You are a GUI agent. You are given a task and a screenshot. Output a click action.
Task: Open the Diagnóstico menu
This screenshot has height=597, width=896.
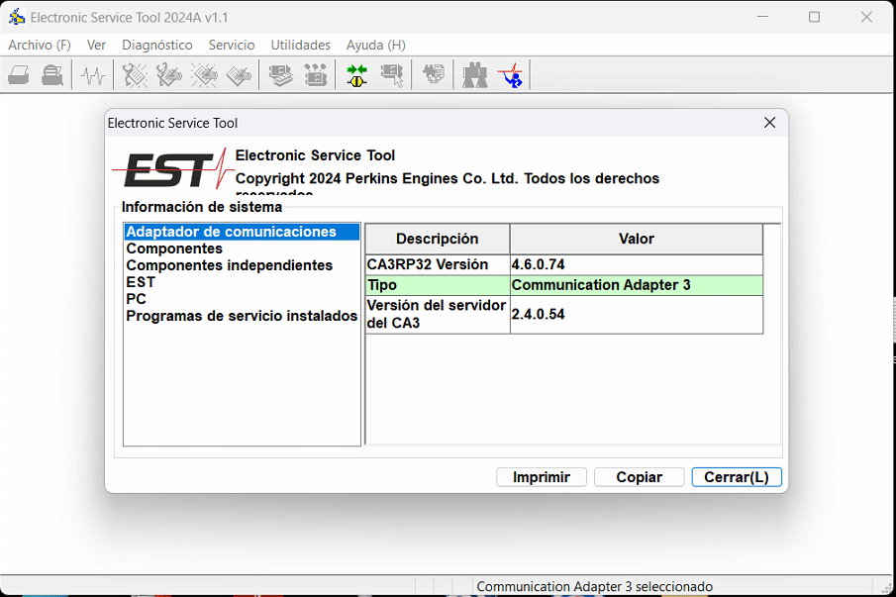(x=156, y=45)
